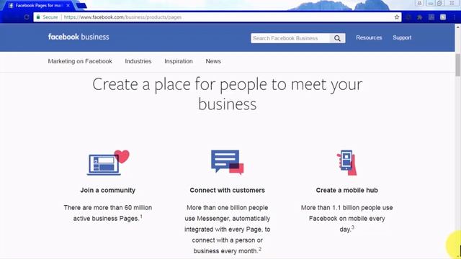Screen dimensions: 461x259
Task: Click the '1.1 billion people use' paragraph
Action: click(347, 218)
